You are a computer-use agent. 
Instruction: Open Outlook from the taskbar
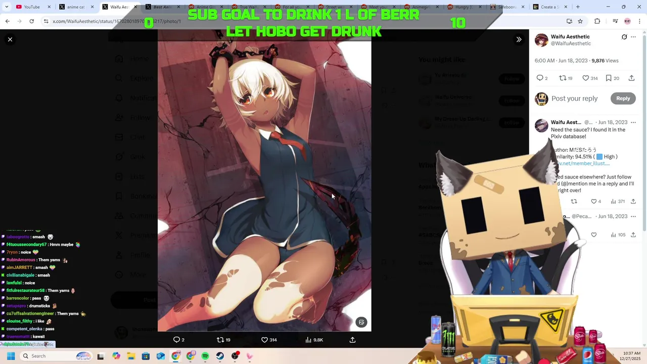point(161,356)
